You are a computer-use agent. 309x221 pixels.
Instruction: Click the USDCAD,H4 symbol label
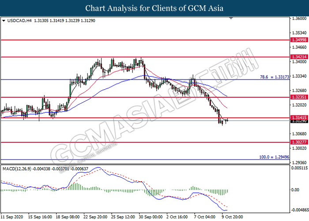tap(19, 21)
